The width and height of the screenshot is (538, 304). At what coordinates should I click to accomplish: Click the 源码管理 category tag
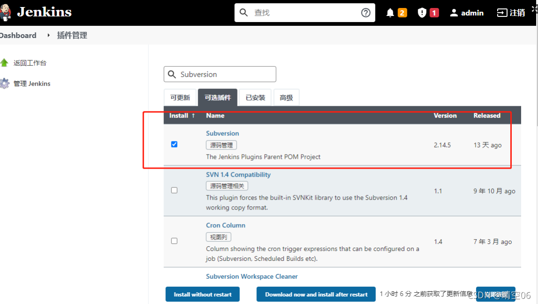pyautogui.click(x=221, y=145)
